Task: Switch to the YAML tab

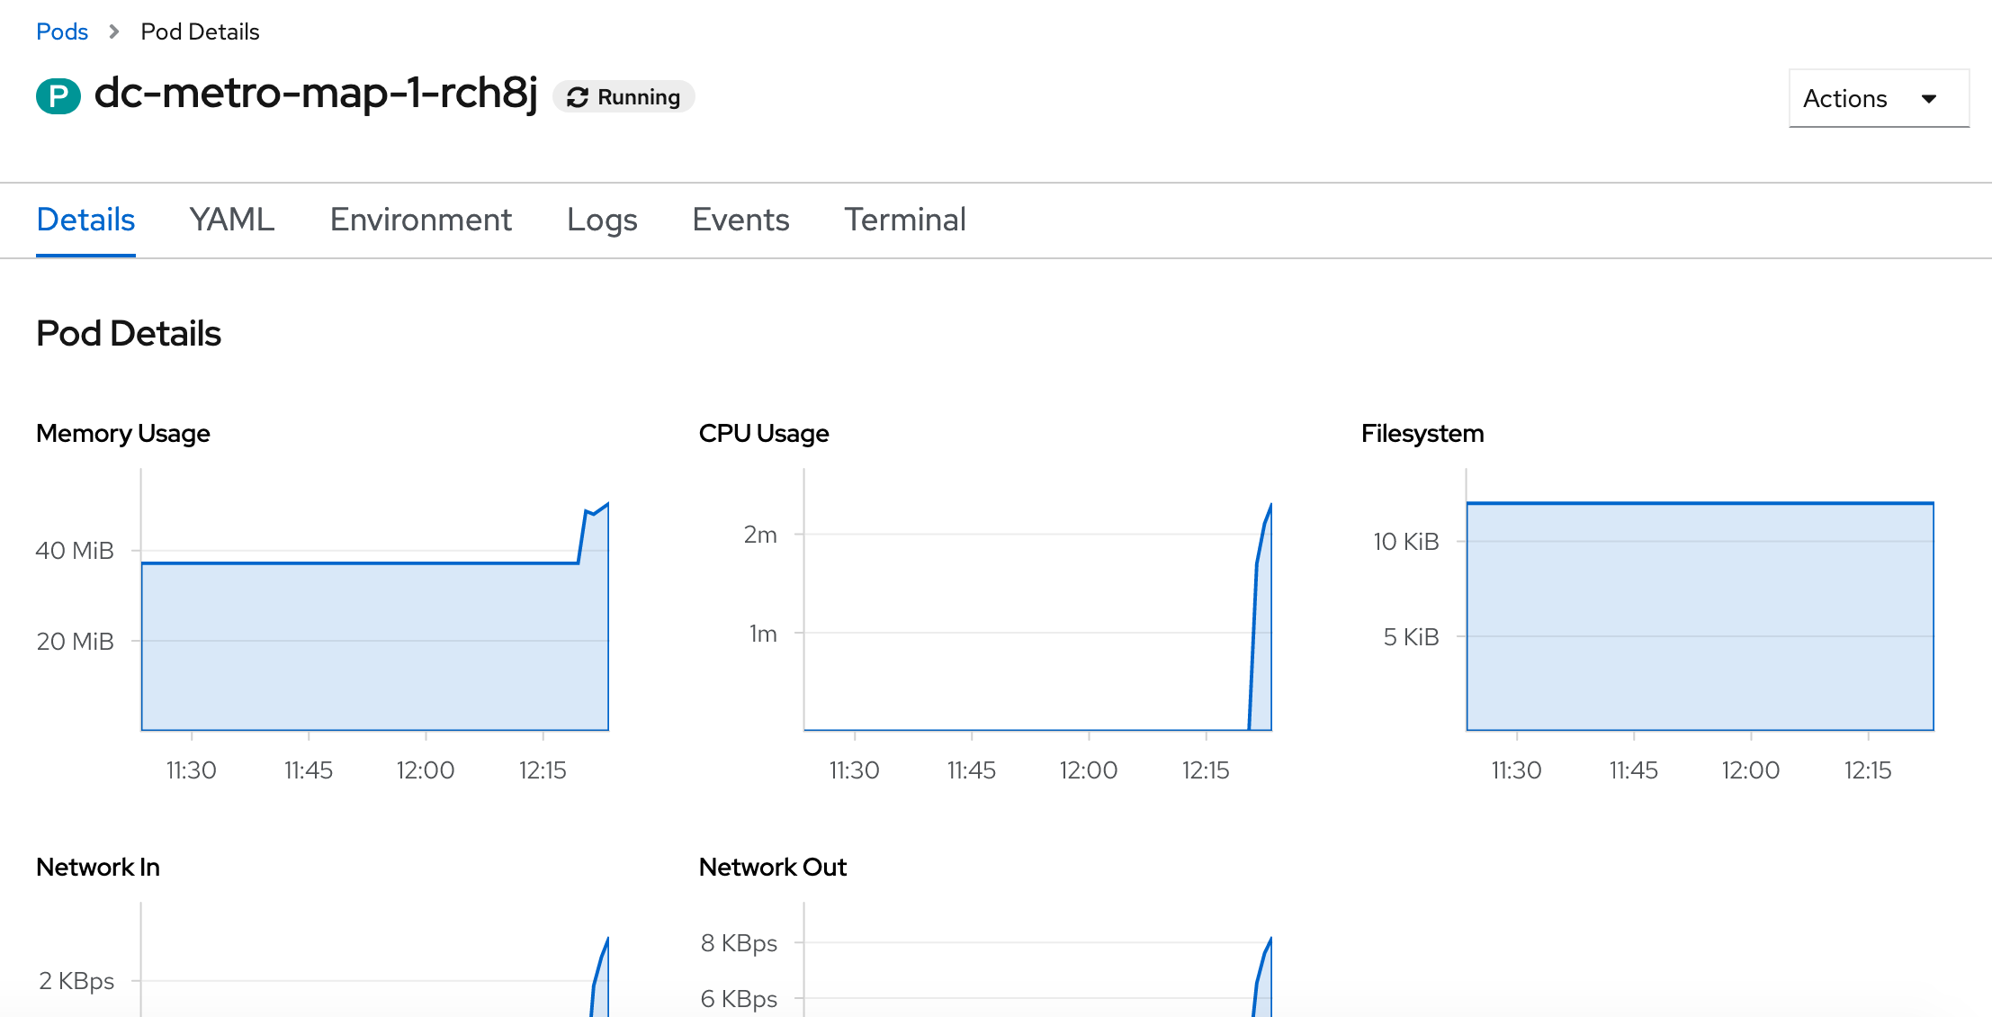Action: [231, 220]
